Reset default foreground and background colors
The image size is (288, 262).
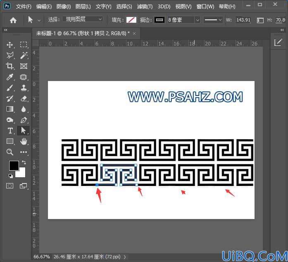coord(11,176)
